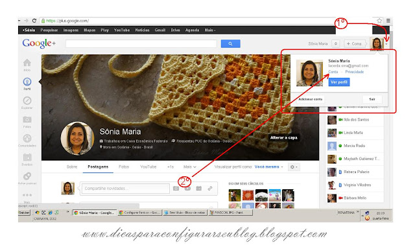Image resolution: width=415 pixels, height=245 pixels.
Task: Click +Sônia in the black bar
Action: tap(29, 30)
